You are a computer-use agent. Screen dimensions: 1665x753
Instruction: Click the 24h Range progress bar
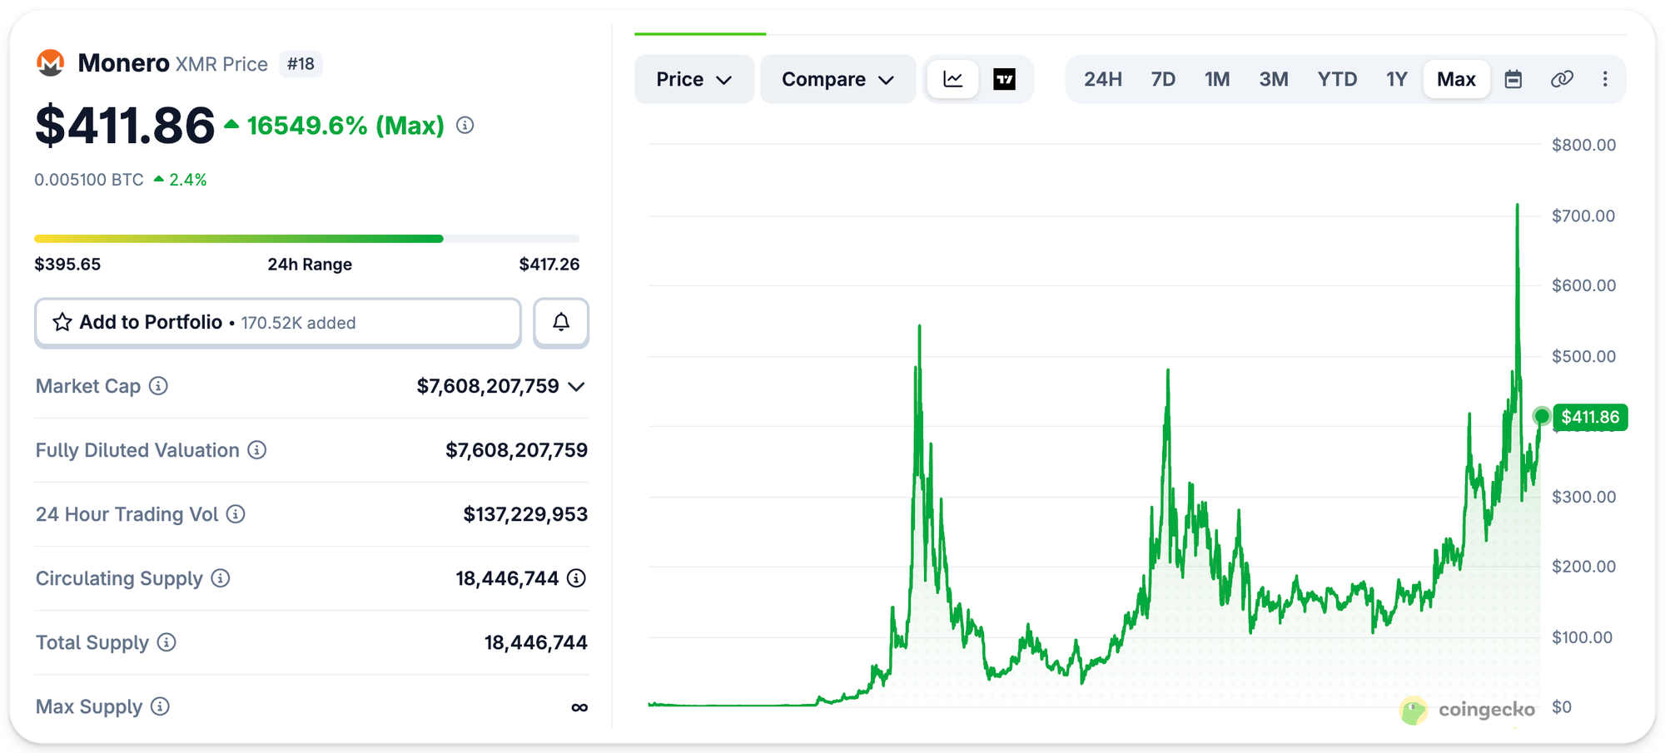point(306,239)
